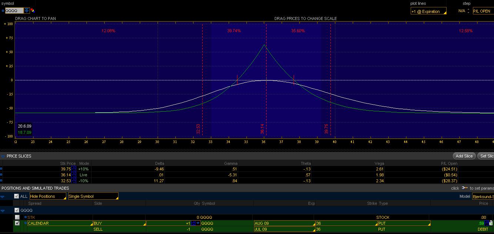
Task: Open the P/L OPEN step selector
Action: (483, 11)
